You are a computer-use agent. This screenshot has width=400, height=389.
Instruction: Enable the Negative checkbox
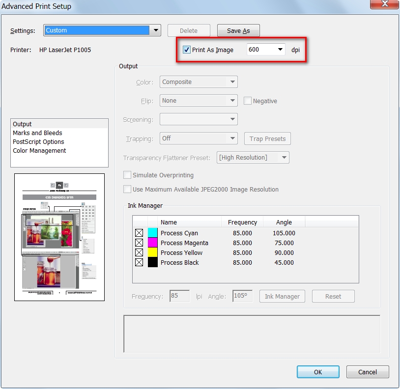[248, 101]
